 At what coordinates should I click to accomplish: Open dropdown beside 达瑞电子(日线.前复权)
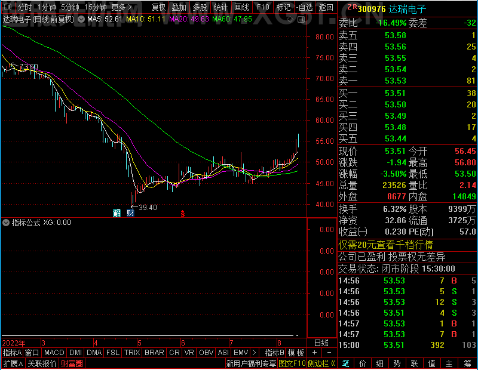81,20
